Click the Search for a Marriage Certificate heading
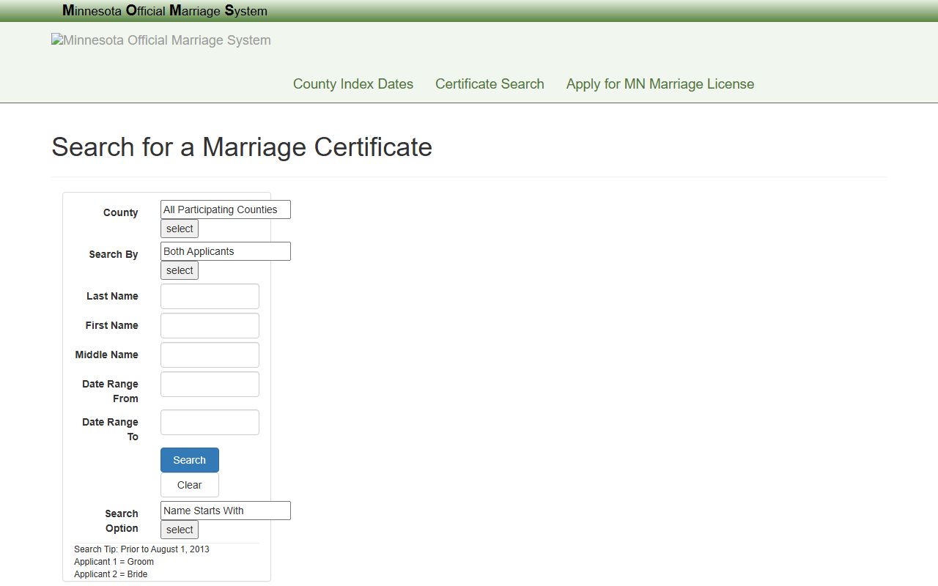Viewport: 938px width, 586px height. (242, 147)
